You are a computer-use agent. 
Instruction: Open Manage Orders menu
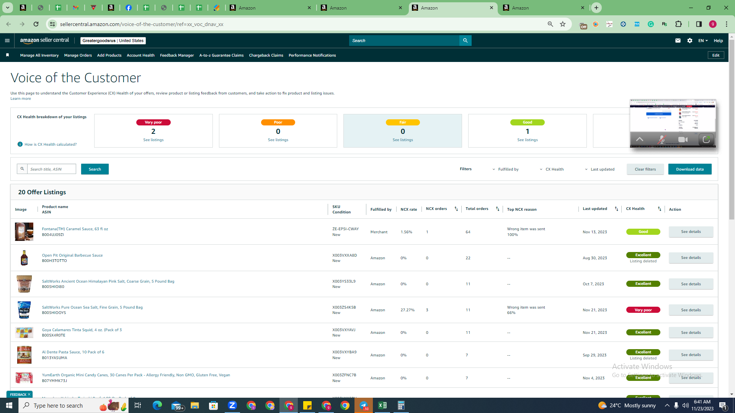pos(78,55)
